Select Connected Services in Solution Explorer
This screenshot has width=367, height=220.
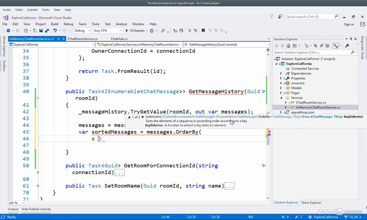point(305,69)
